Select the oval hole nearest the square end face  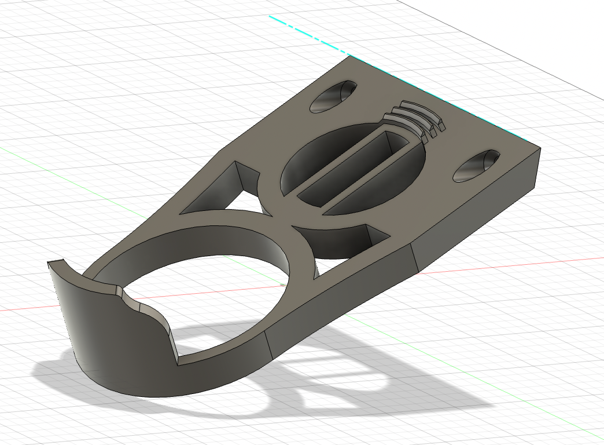(476, 166)
